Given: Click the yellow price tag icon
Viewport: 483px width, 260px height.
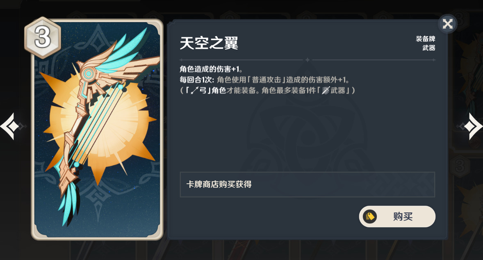Looking at the screenshot, I should (x=370, y=217).
